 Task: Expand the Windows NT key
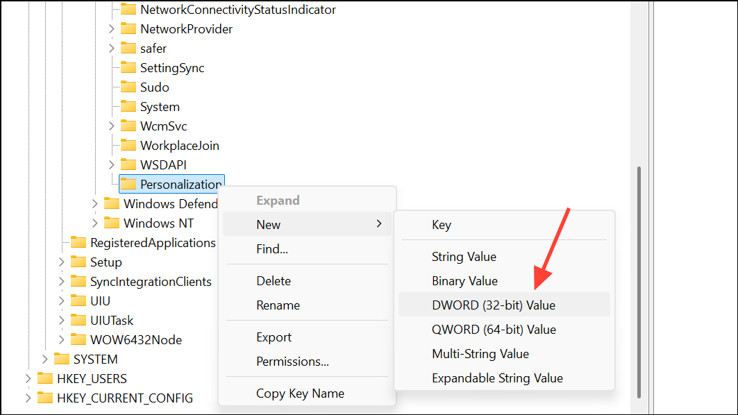94,223
